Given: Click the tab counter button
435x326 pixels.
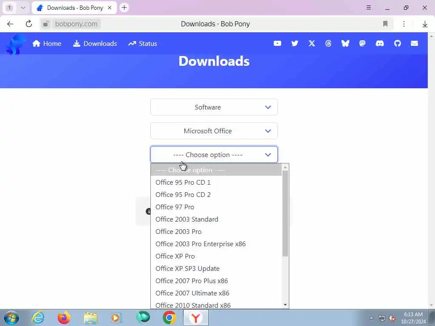Looking at the screenshot, I should 9,8.
